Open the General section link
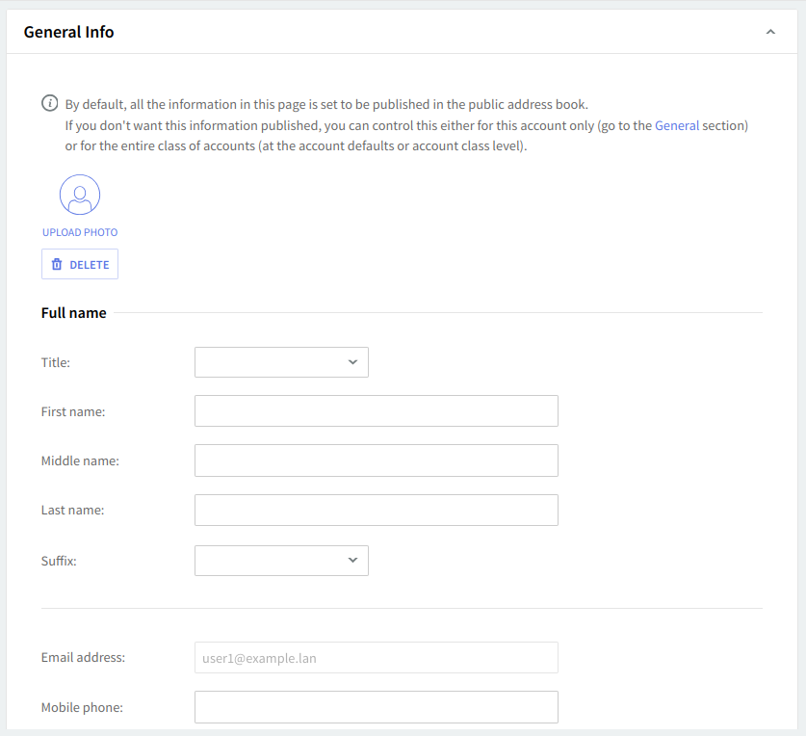Screen dimensions: 806x736 click(677, 125)
